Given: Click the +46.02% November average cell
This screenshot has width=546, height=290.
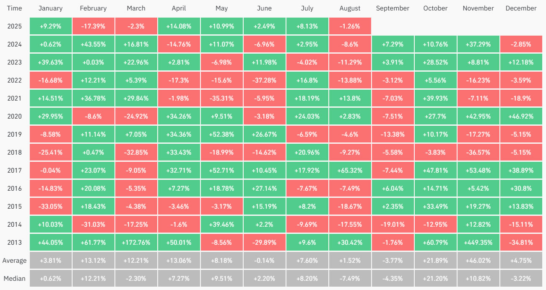Looking at the screenshot, I should click(478, 260).
